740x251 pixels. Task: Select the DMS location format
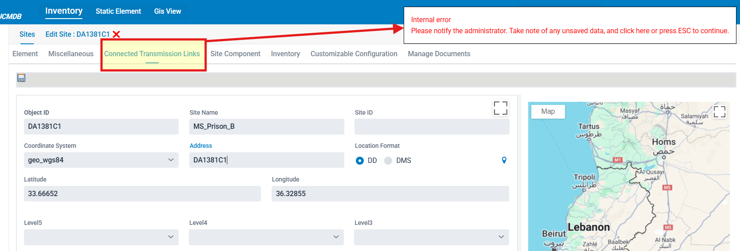pos(388,161)
